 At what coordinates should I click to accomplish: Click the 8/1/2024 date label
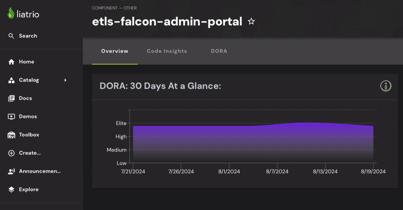[x=229, y=172]
